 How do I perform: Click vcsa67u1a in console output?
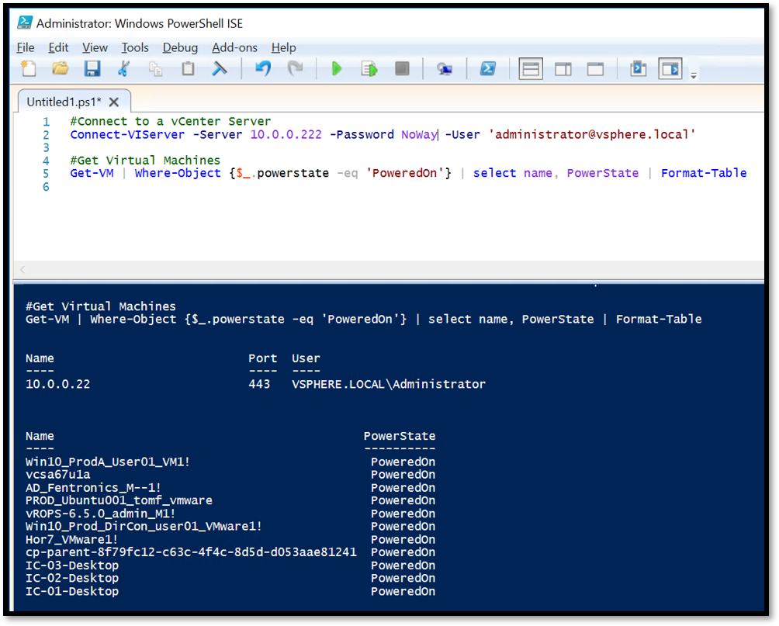tap(57, 475)
